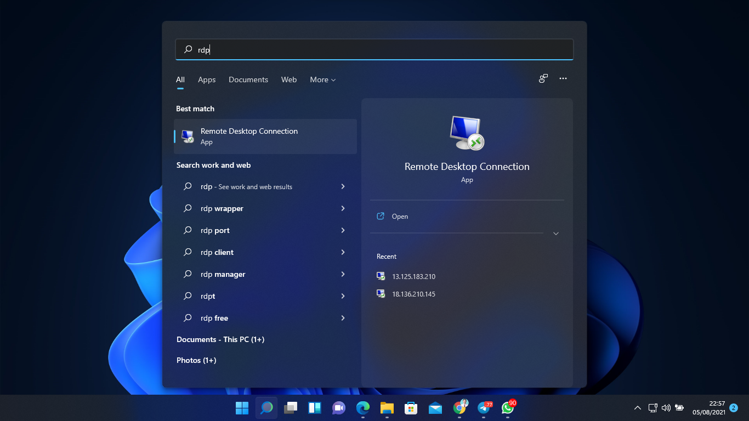
Task: Click the network icon in system tray
Action: tap(652, 408)
